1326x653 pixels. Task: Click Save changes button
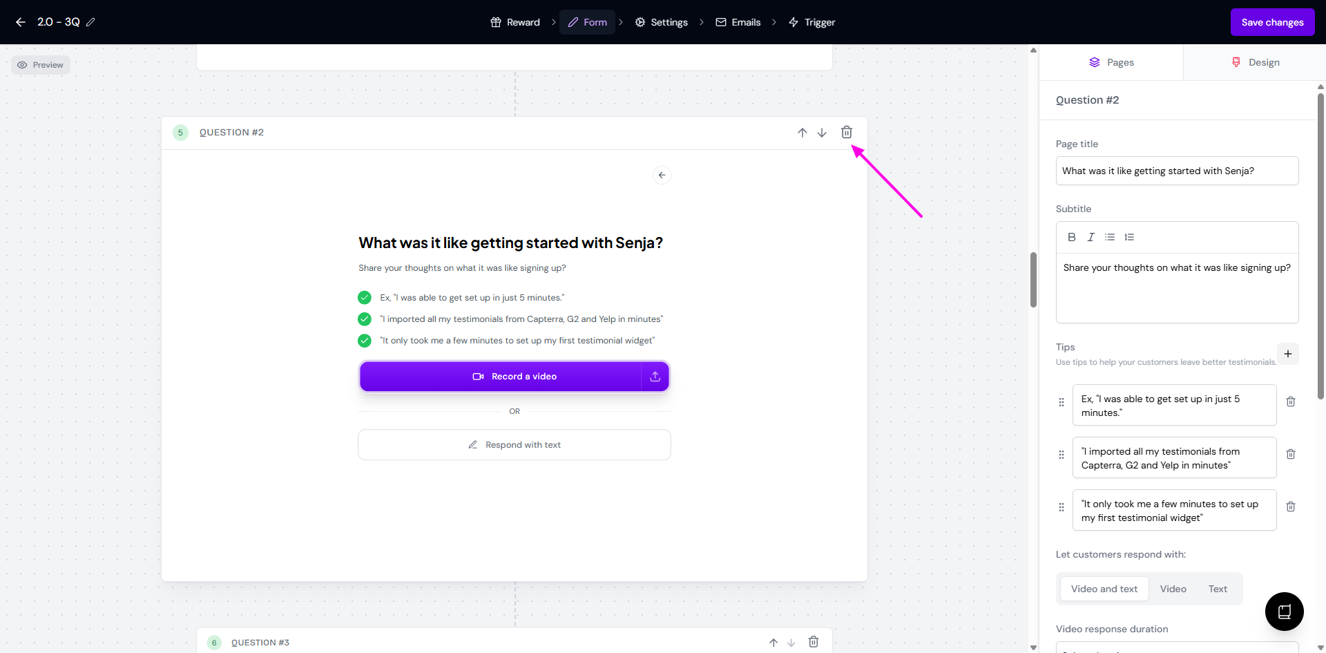click(x=1272, y=22)
